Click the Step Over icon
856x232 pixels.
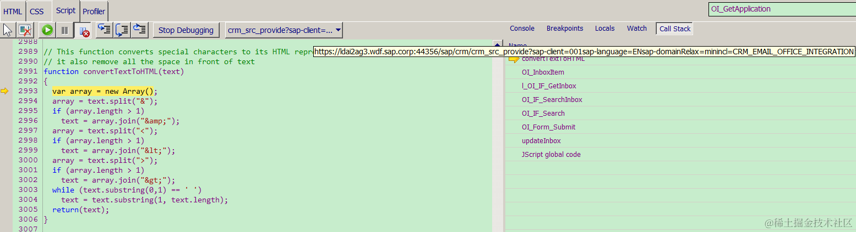122,30
